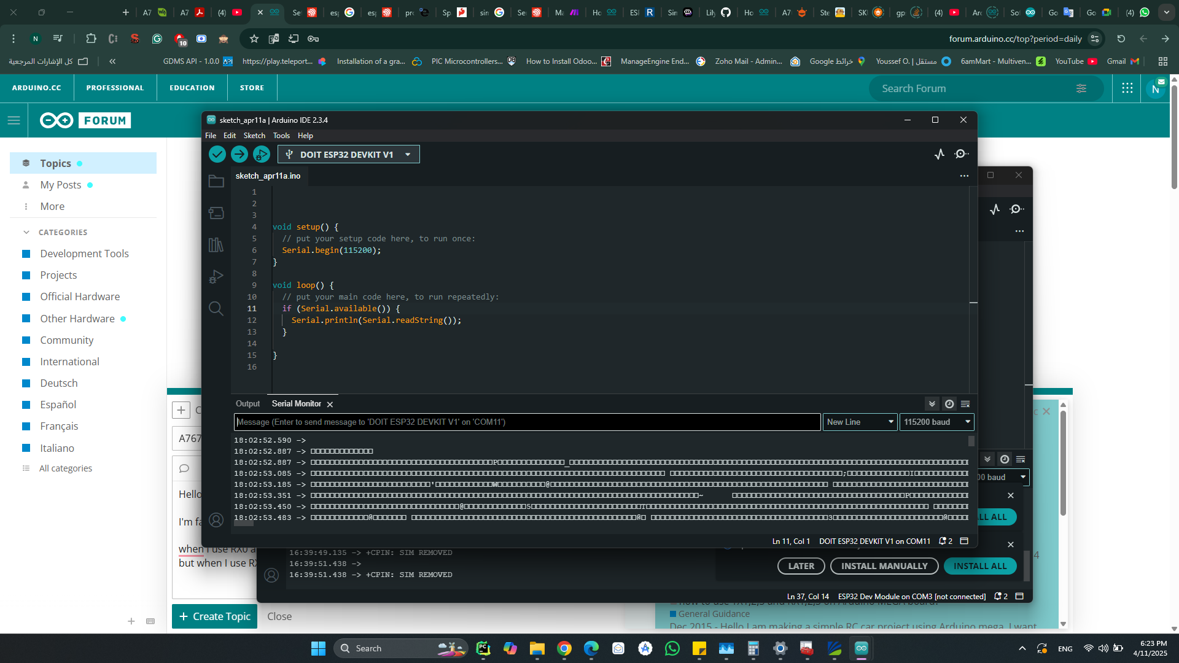Open the DOIT ESP32 DEVKIT V1 board selector
Screen dimensions: 1179x663
pyautogui.click(x=348, y=155)
